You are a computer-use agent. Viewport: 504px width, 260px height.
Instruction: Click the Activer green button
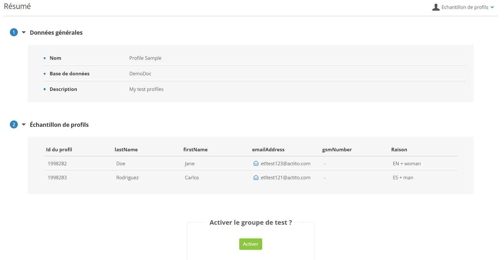[x=250, y=244]
